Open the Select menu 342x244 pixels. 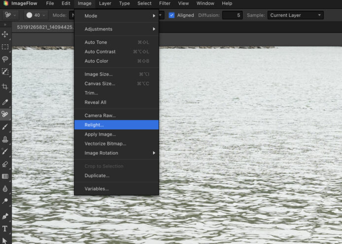click(144, 3)
